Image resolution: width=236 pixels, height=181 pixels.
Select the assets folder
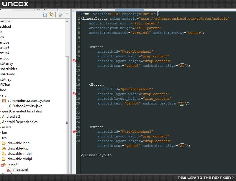(x=6, y=127)
